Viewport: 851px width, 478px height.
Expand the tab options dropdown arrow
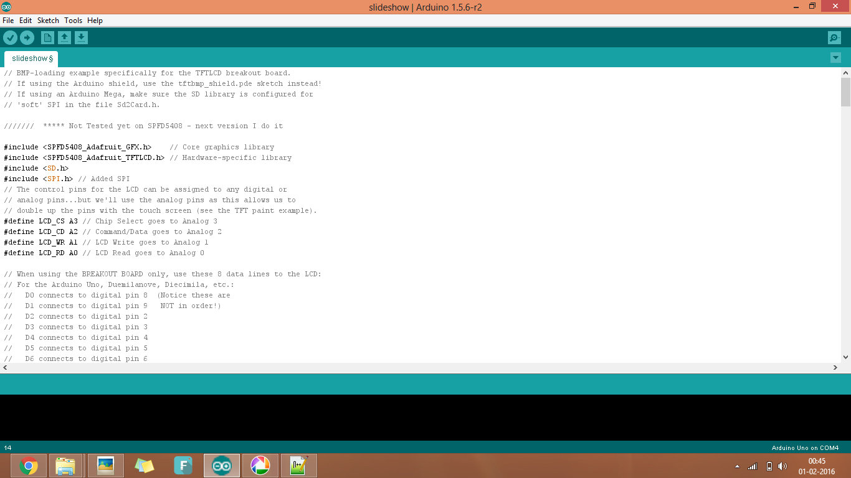pos(835,58)
